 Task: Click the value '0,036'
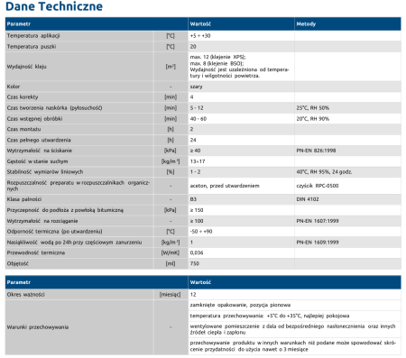pos(197,252)
